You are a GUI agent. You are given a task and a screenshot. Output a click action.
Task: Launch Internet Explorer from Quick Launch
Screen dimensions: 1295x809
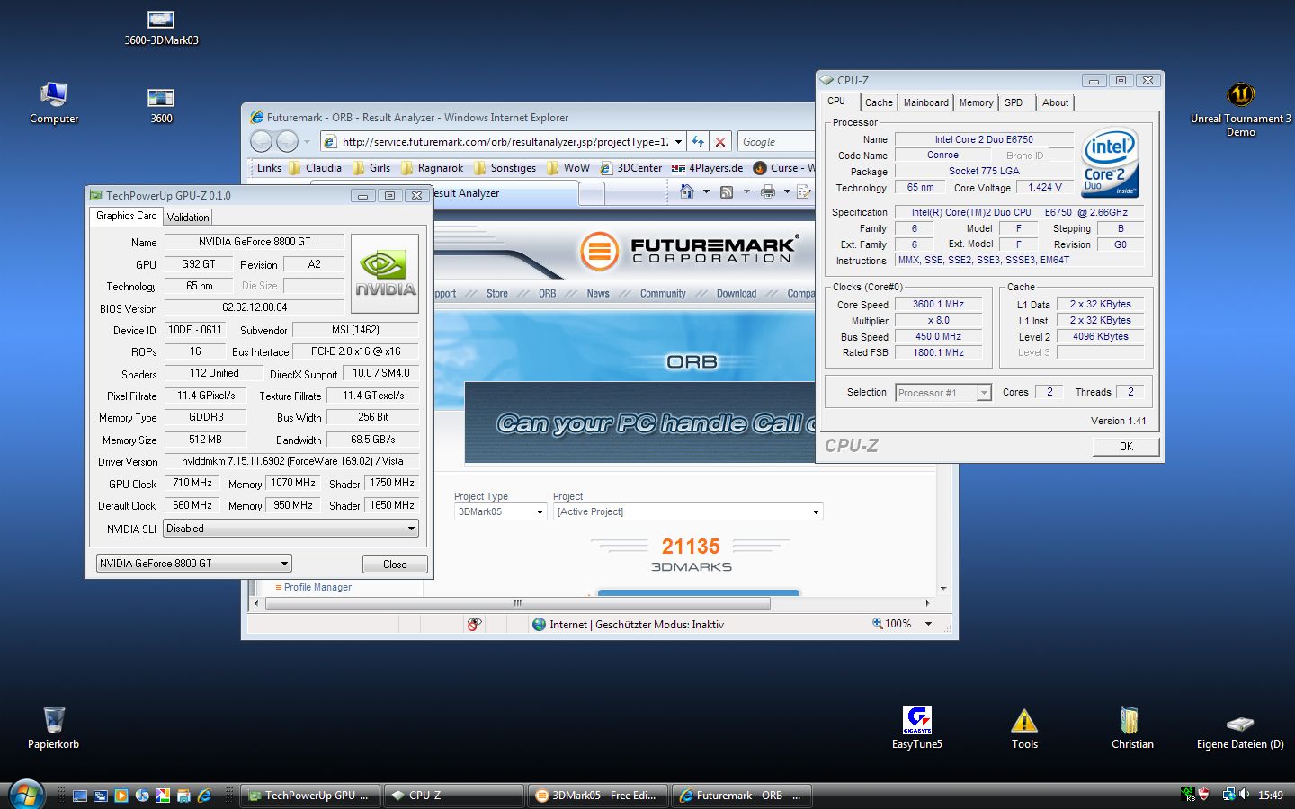coord(204,796)
